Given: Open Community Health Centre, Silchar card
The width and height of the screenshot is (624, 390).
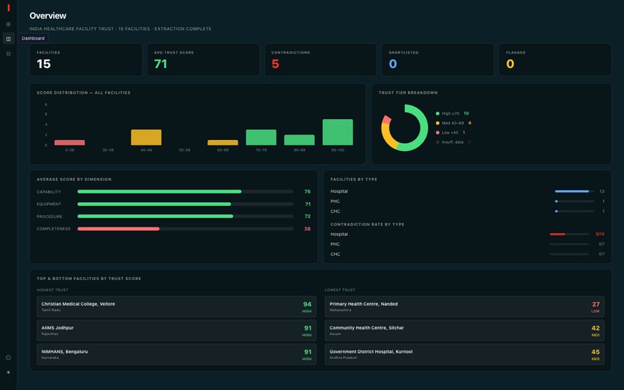Looking at the screenshot, I should point(465,330).
